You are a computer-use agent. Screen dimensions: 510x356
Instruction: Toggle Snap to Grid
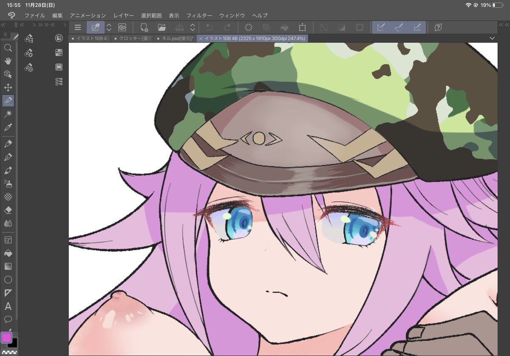click(x=417, y=28)
